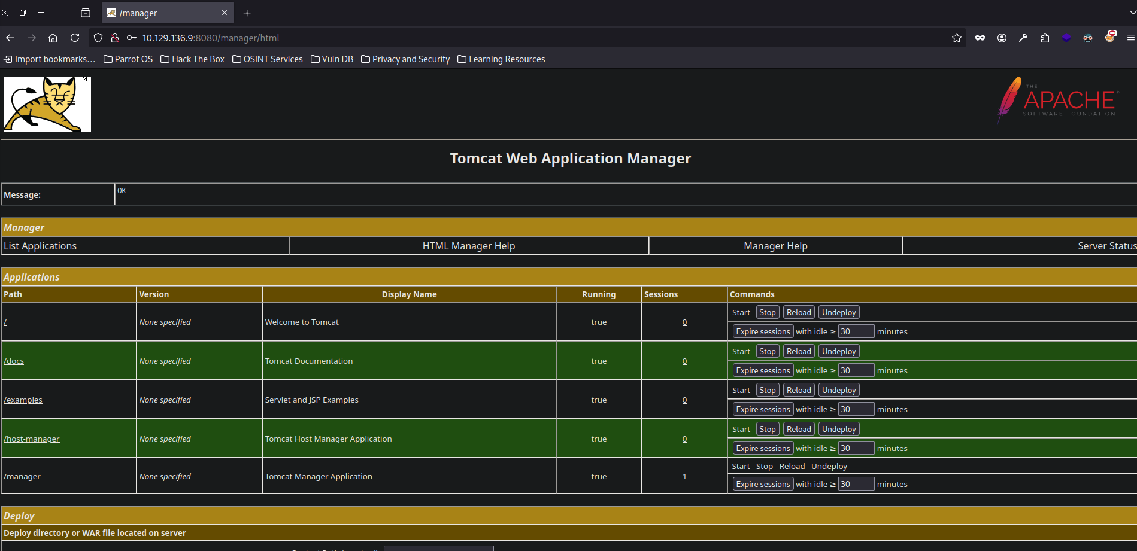1137x551 pixels.
Task: Open Parrot OS bookmarks folder
Action: click(128, 59)
